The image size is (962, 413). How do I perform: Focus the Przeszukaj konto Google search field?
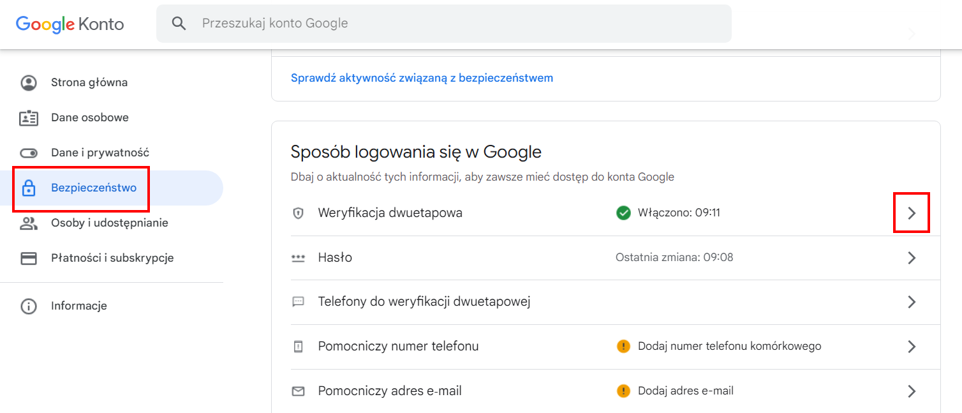click(444, 24)
